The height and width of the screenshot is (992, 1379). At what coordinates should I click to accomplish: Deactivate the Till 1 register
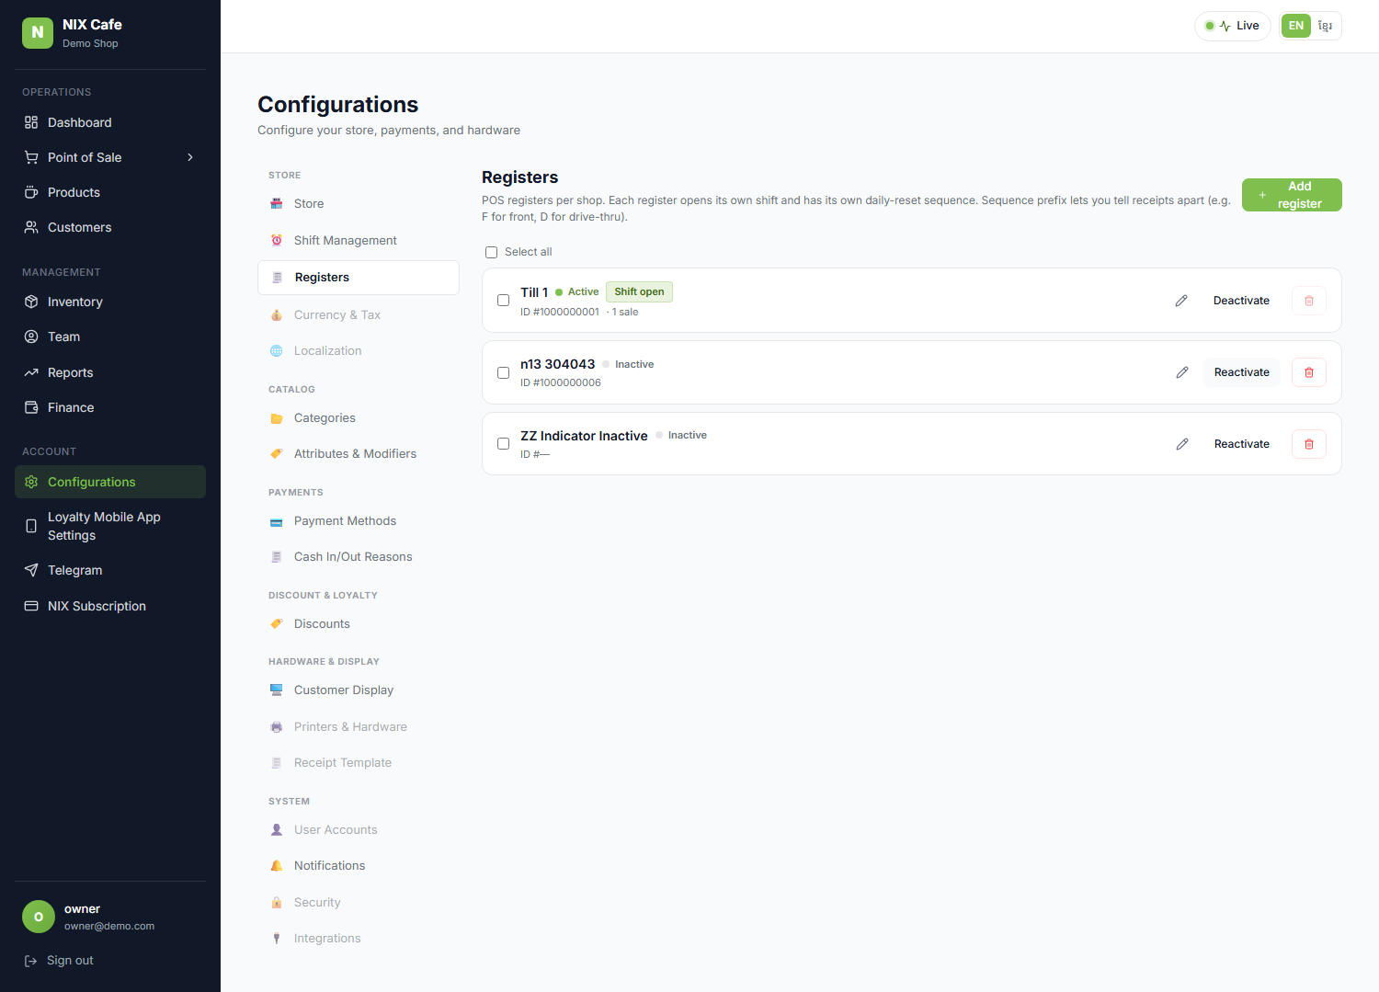[x=1241, y=301]
